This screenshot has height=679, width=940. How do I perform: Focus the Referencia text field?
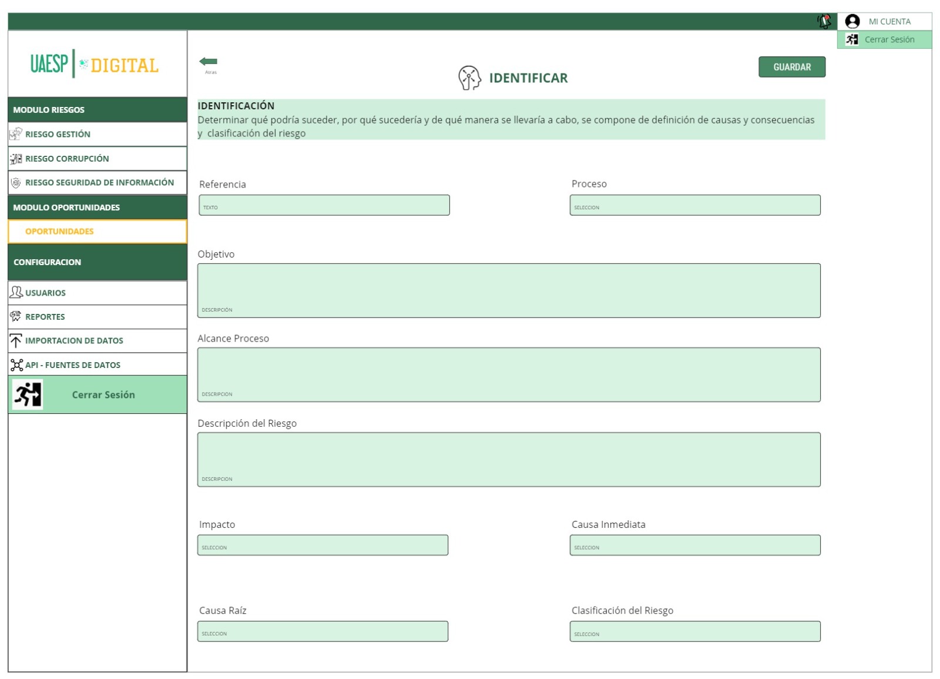coord(324,205)
